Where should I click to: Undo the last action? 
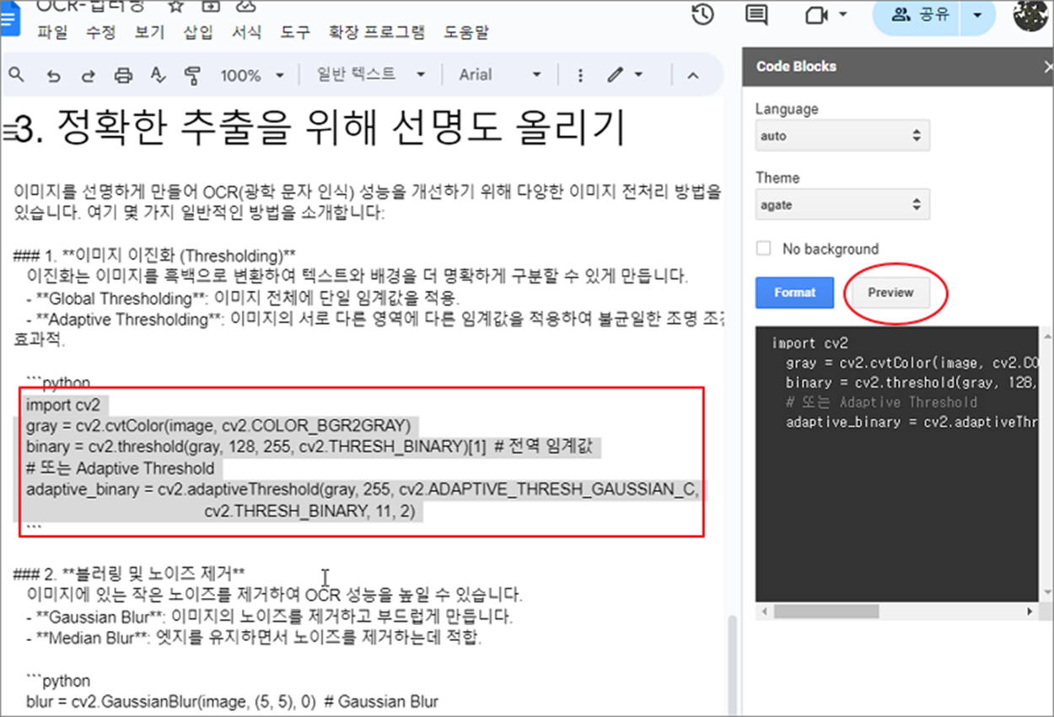(x=54, y=76)
